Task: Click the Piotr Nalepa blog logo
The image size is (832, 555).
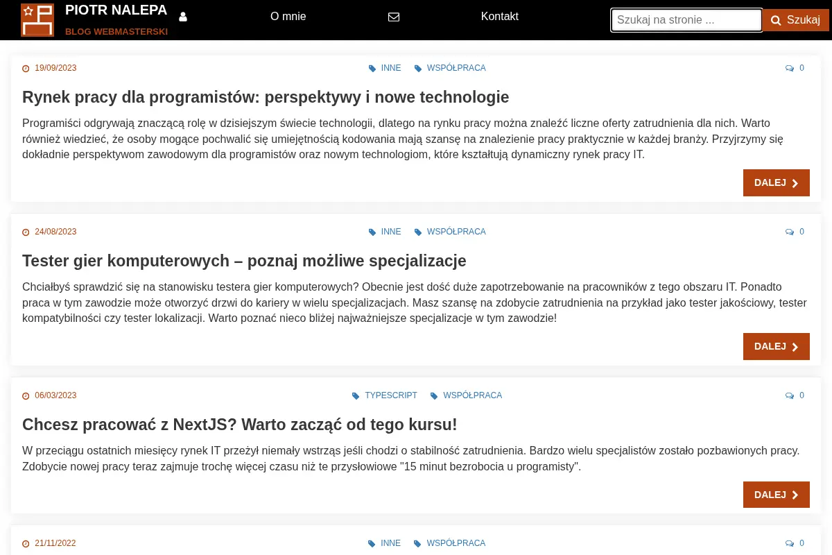Action: (37, 20)
